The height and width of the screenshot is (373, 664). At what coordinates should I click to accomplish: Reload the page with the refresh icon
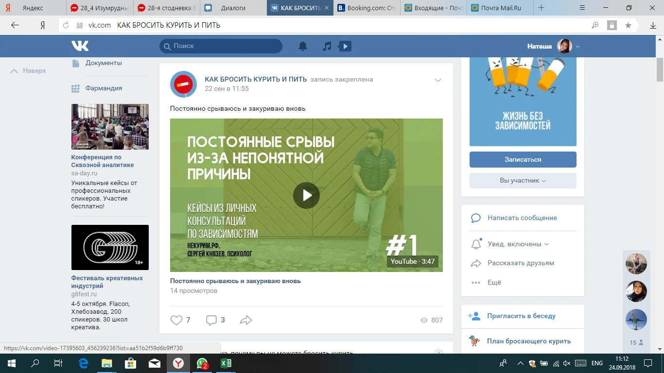tap(66, 25)
